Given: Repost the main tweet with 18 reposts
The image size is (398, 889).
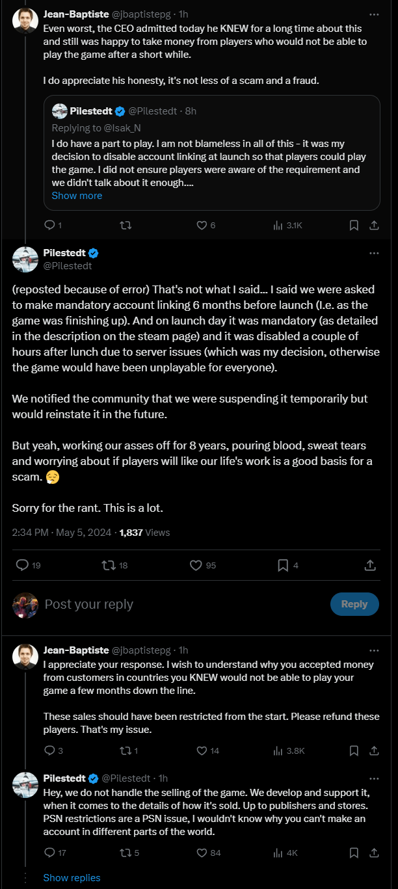Looking at the screenshot, I should coord(109,565).
